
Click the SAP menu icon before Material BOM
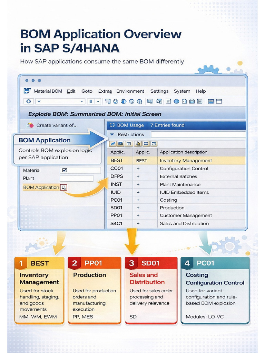tap(27, 91)
